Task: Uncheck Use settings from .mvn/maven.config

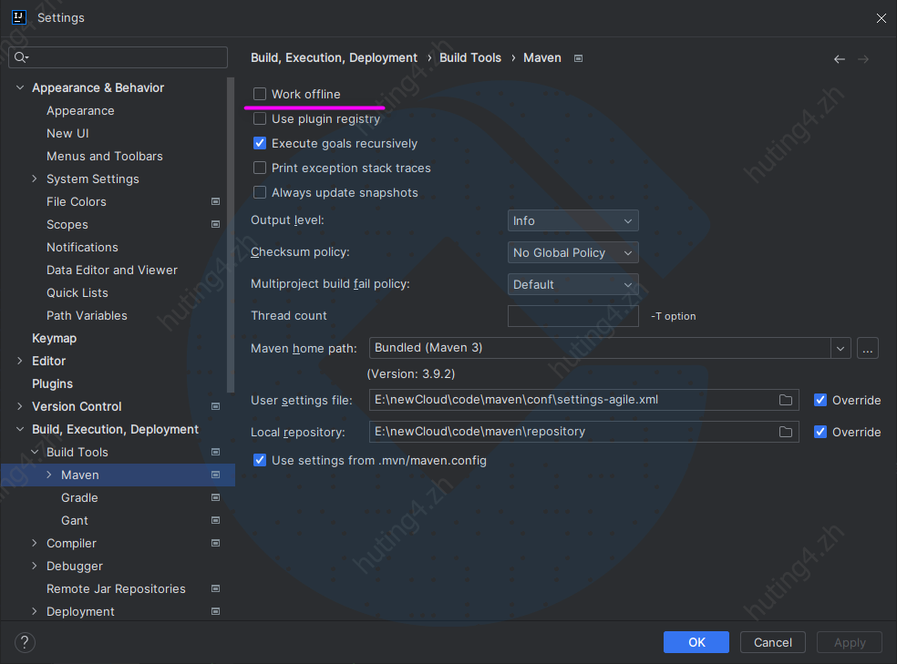Action: (x=260, y=460)
